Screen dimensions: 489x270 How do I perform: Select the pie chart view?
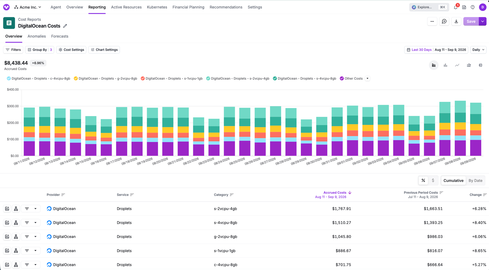(481, 65)
